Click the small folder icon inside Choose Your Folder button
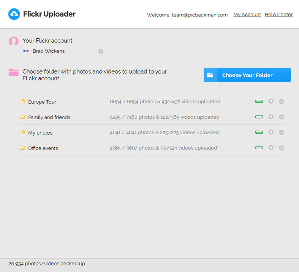The image size is (299, 272). tap(210, 75)
